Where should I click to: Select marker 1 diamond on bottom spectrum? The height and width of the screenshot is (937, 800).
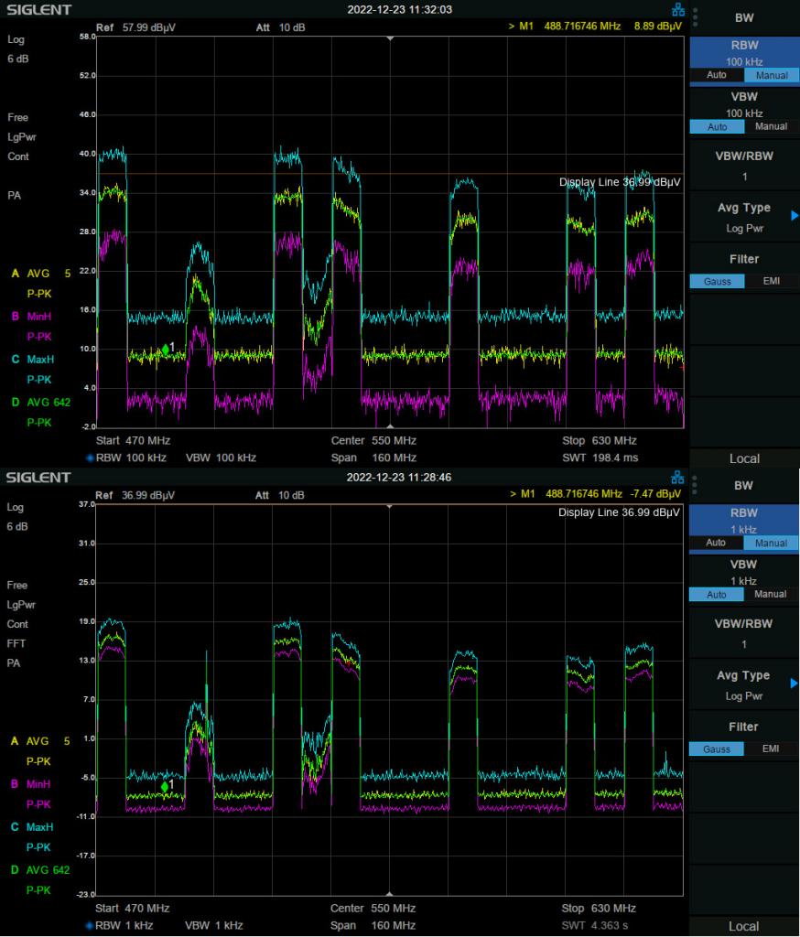(165, 787)
